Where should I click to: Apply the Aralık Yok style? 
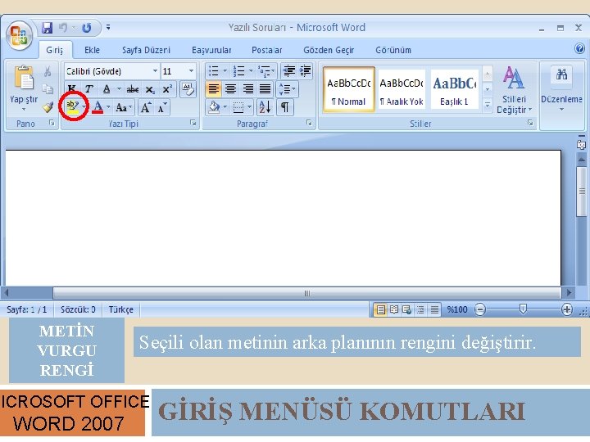[x=402, y=89]
